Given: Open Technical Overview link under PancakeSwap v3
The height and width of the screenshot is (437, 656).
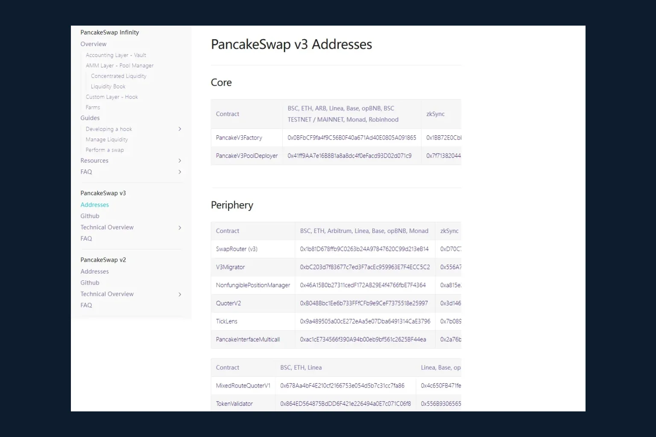Looking at the screenshot, I should (x=107, y=227).
